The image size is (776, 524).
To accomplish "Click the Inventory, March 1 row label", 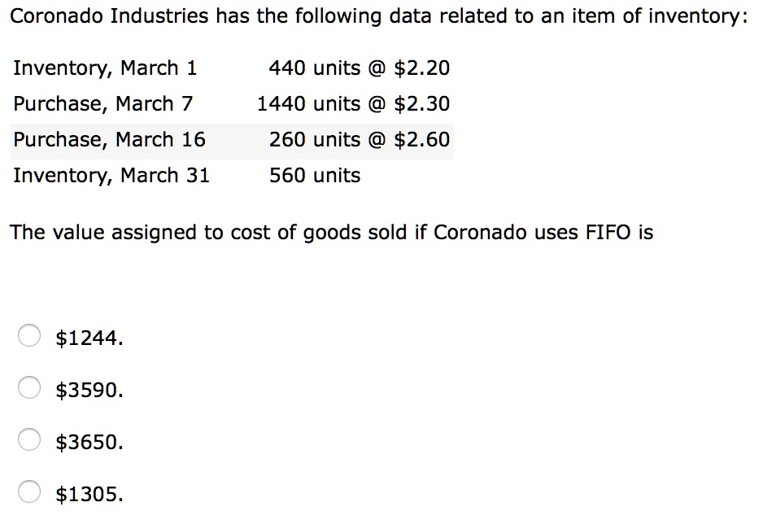I will coord(105,68).
